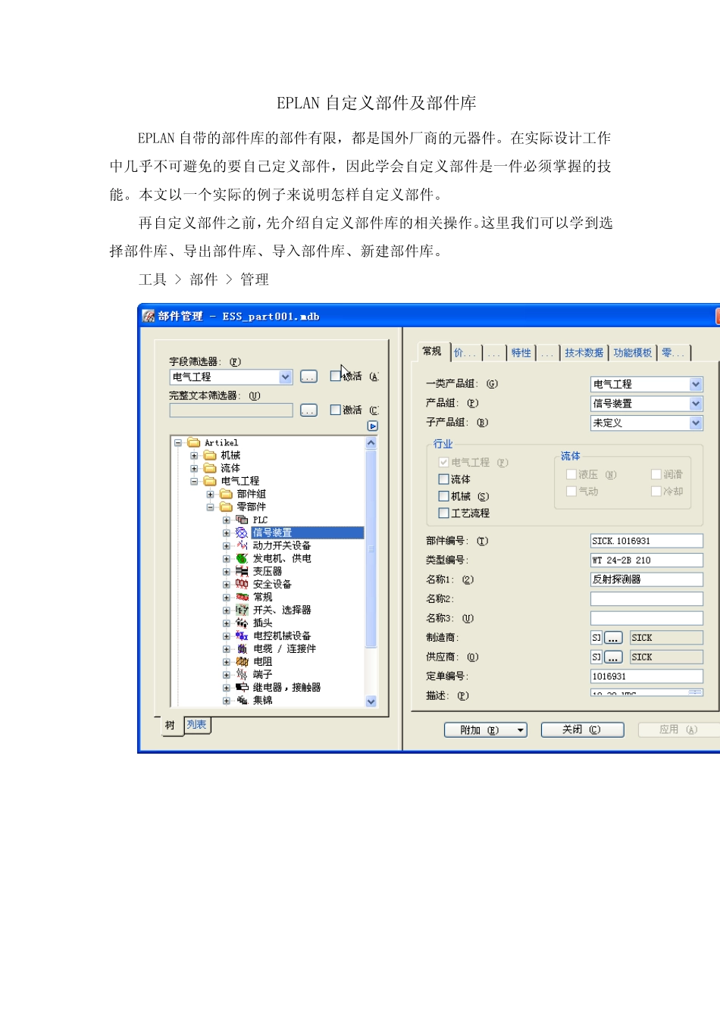Click the 流体 folder icon in tree
The height and width of the screenshot is (1018, 720).
tap(210, 468)
